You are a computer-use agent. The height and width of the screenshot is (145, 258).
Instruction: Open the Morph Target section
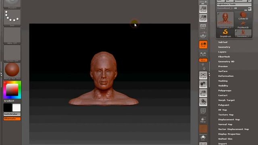pyautogui.click(x=227, y=100)
